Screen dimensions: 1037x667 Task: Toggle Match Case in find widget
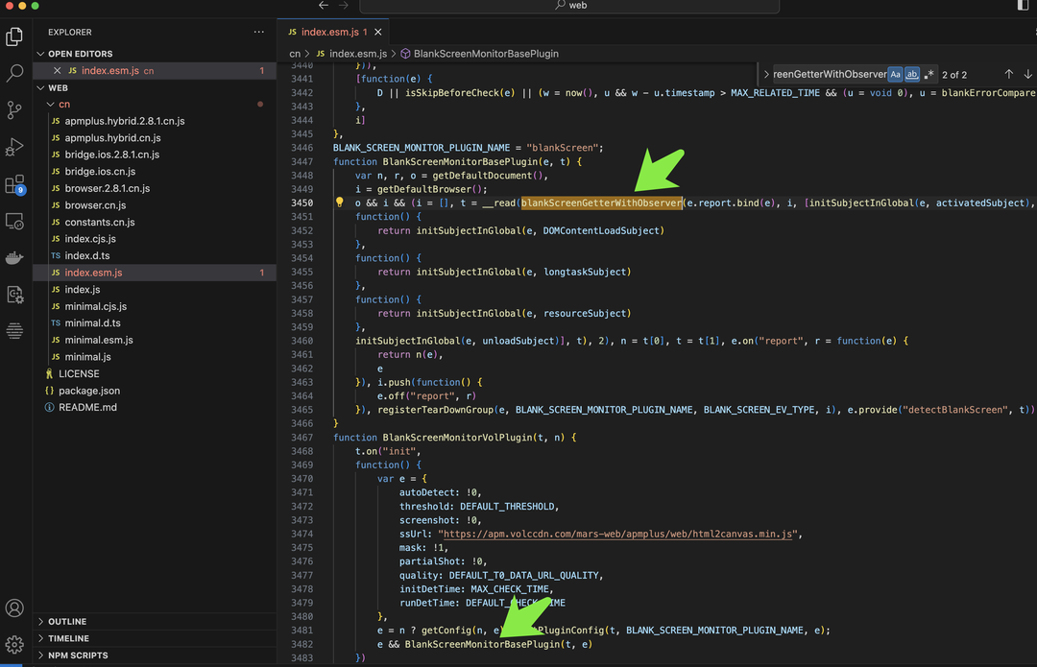point(895,74)
